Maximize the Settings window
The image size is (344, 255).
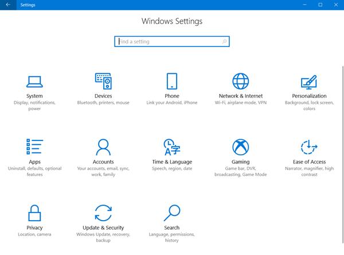click(x=320, y=5)
